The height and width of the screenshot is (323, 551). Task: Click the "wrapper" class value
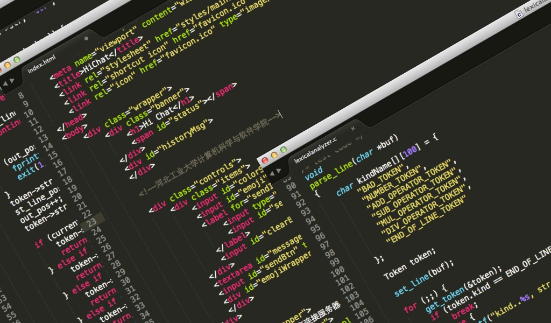tap(149, 99)
